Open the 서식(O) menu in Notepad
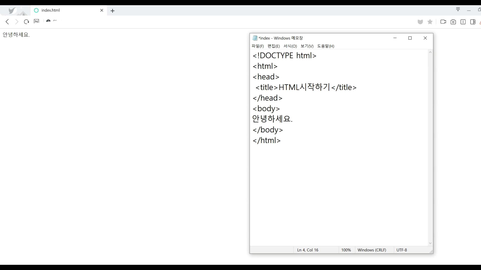This screenshot has width=481, height=270. pyautogui.click(x=290, y=46)
